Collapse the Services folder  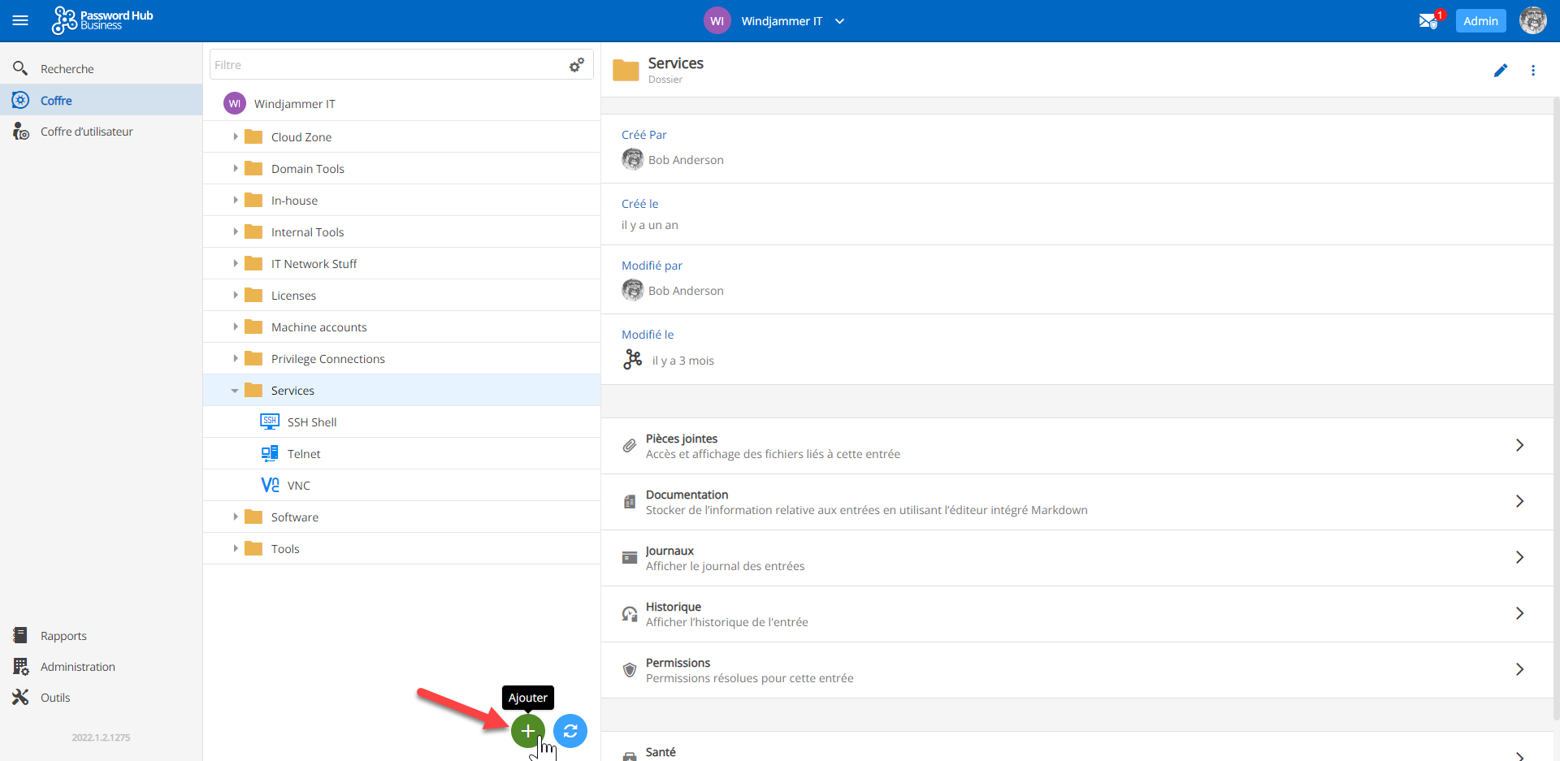[x=235, y=391]
